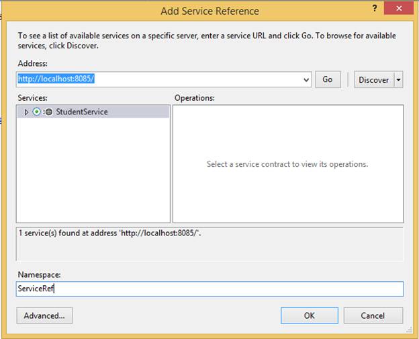The width and height of the screenshot is (419, 339).
Task: Click into the Address URL field
Action: [161, 79]
